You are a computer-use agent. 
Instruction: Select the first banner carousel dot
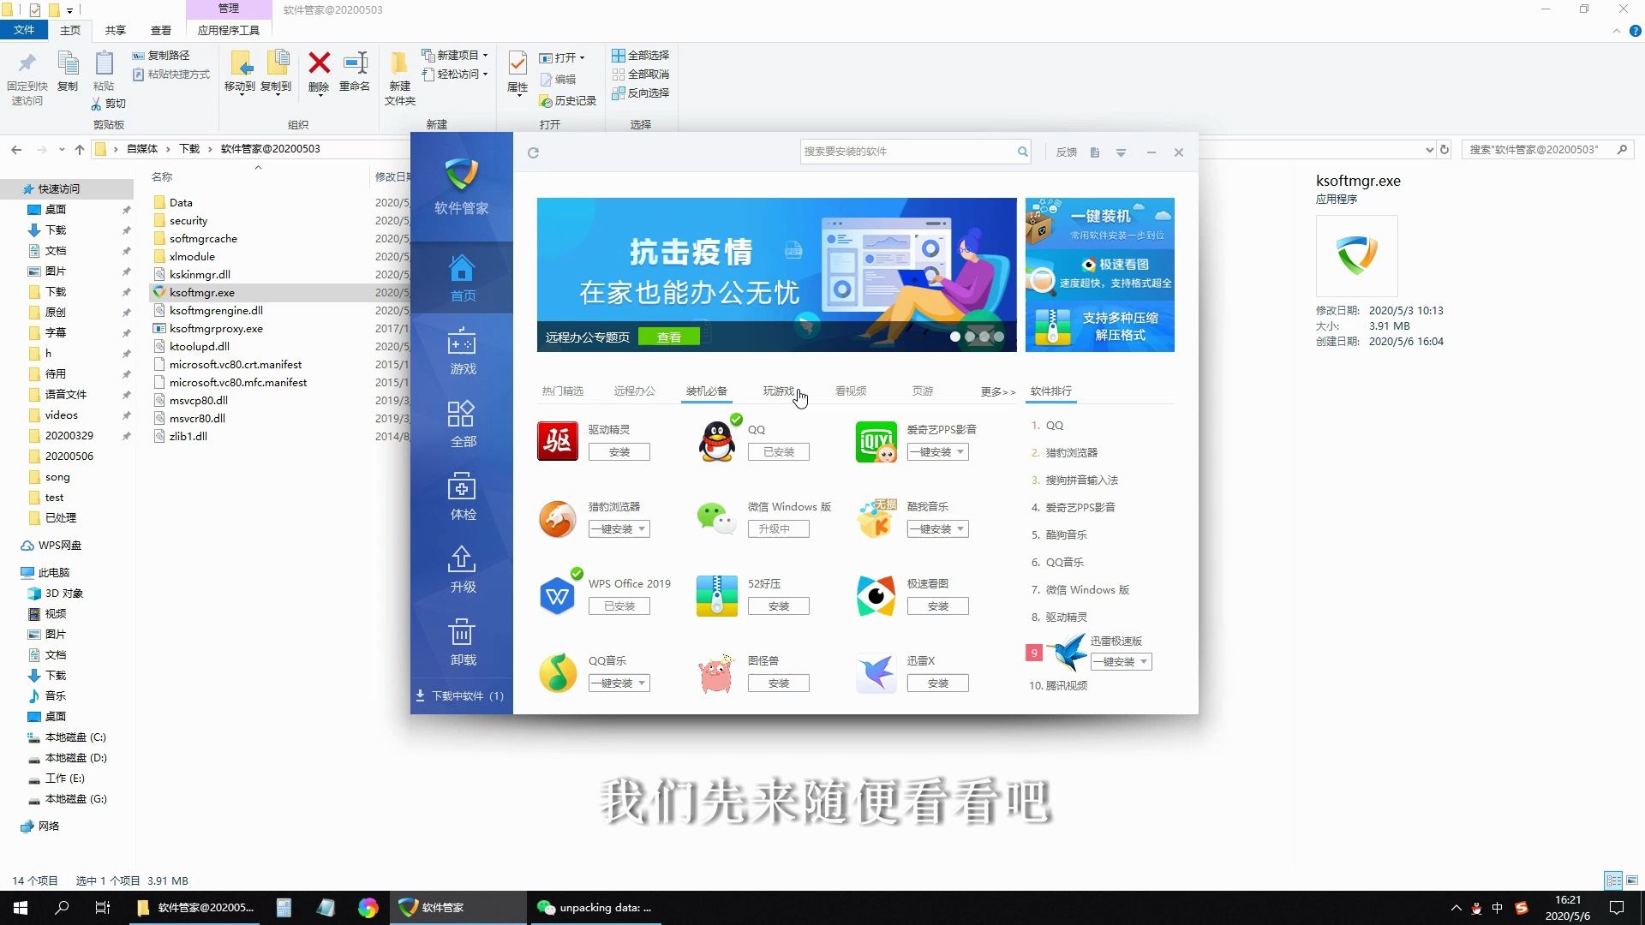point(955,337)
